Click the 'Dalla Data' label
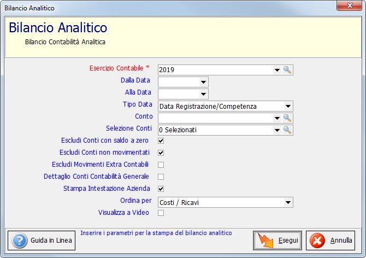Image resolution: width=366 pixels, height=258 pixels. (135, 80)
